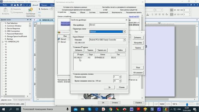Image resolution: width=199 pixels, height=112 pixels.
Task: Open Microsoft Edge from the taskbar
Action: click(96, 109)
